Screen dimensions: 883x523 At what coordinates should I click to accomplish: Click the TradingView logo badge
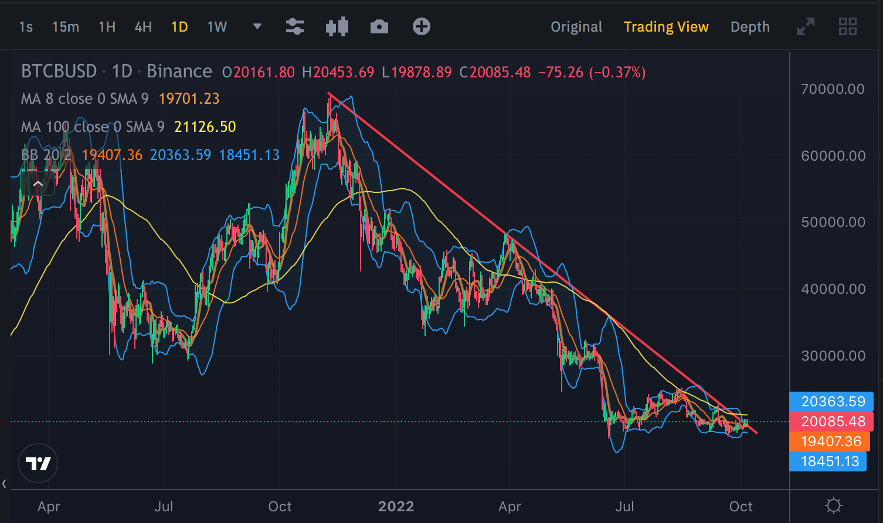[x=38, y=464]
